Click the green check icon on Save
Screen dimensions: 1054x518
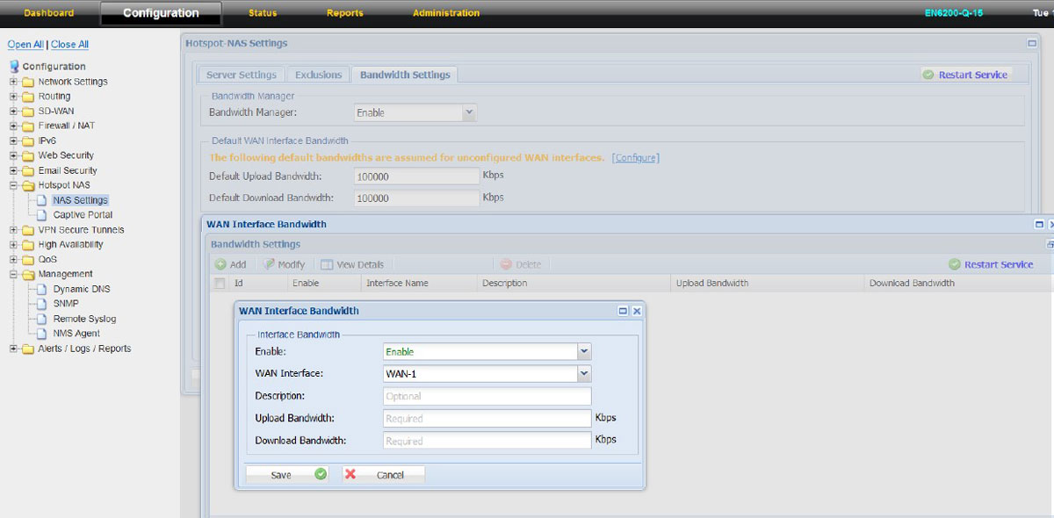(x=321, y=474)
